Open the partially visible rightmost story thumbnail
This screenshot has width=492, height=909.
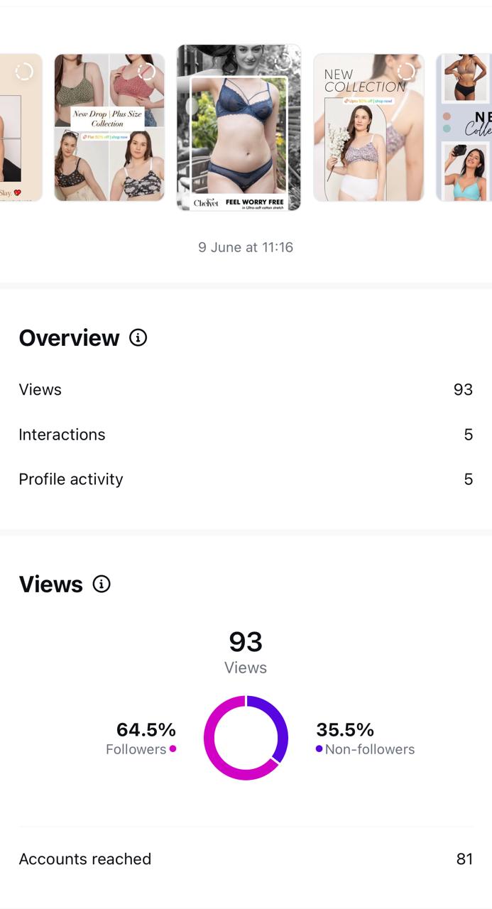click(x=464, y=128)
